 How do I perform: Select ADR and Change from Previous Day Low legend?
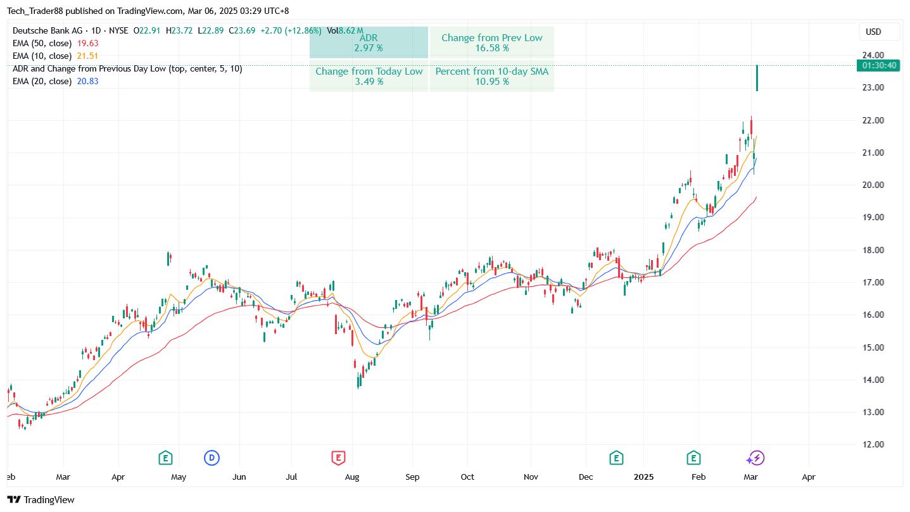coord(127,68)
